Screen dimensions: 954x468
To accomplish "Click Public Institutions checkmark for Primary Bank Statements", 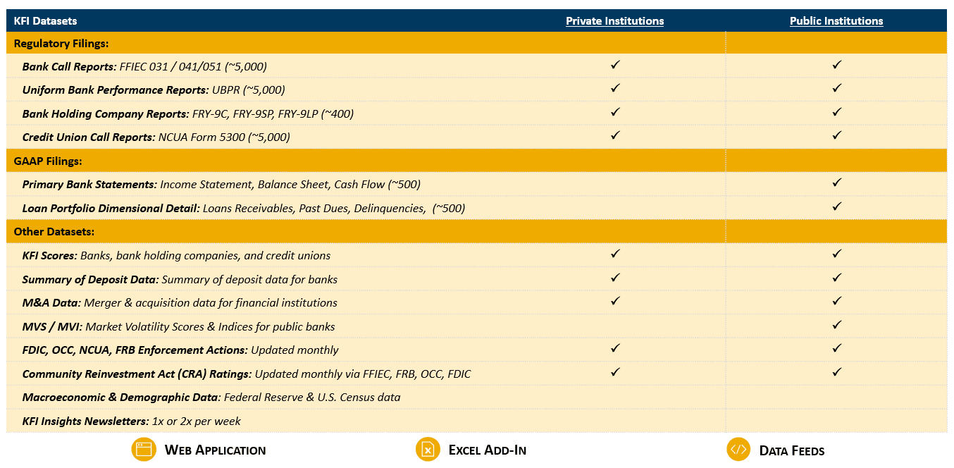I will click(836, 183).
